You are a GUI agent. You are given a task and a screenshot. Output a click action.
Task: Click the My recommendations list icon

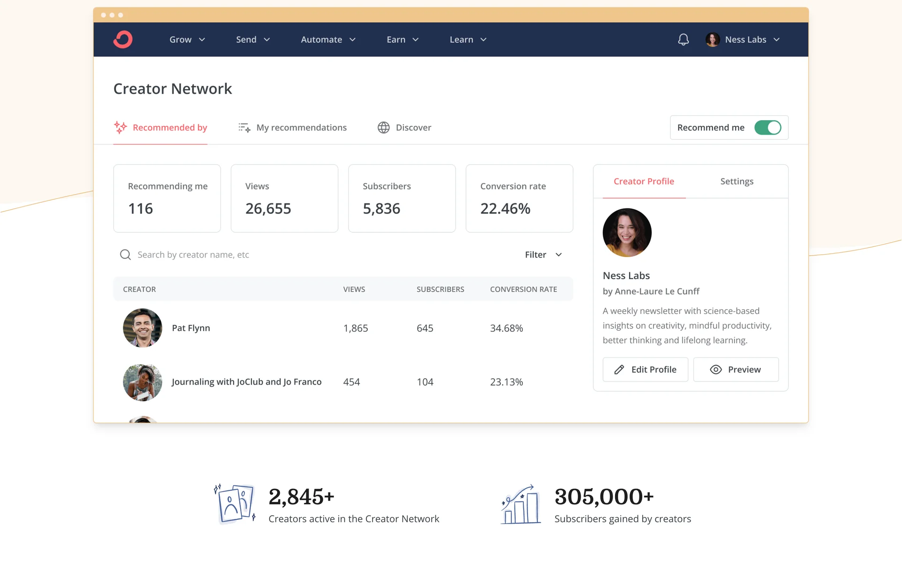[x=244, y=128]
